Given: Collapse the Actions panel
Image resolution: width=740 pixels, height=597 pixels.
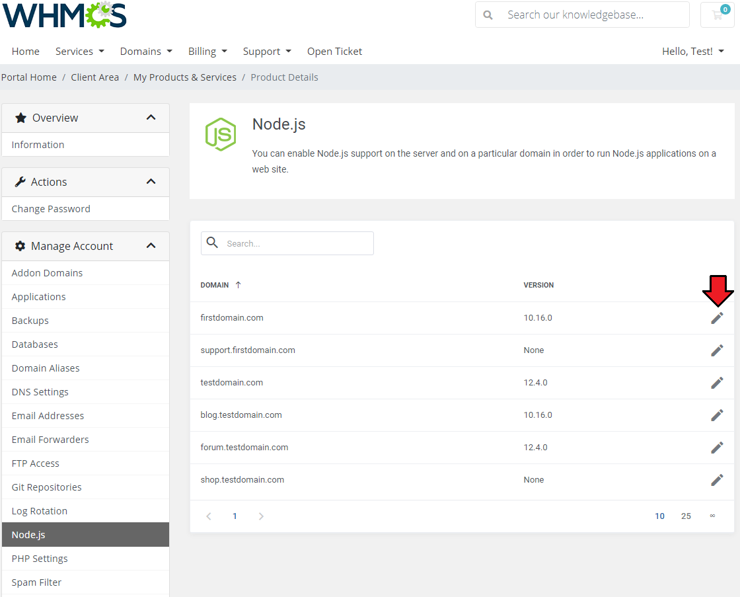Looking at the screenshot, I should (x=151, y=182).
